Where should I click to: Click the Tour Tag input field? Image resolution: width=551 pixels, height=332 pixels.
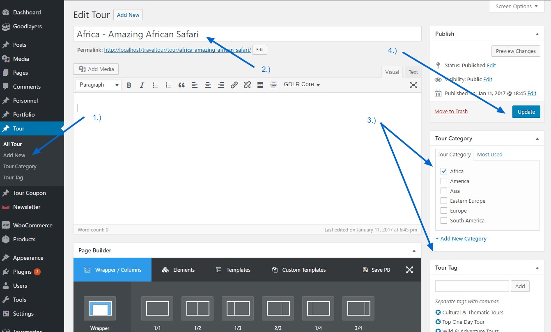coord(472,286)
